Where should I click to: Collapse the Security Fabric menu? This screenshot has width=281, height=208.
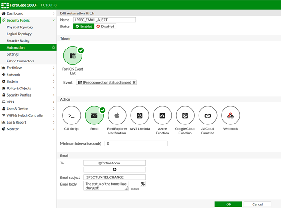[x=28, y=20]
